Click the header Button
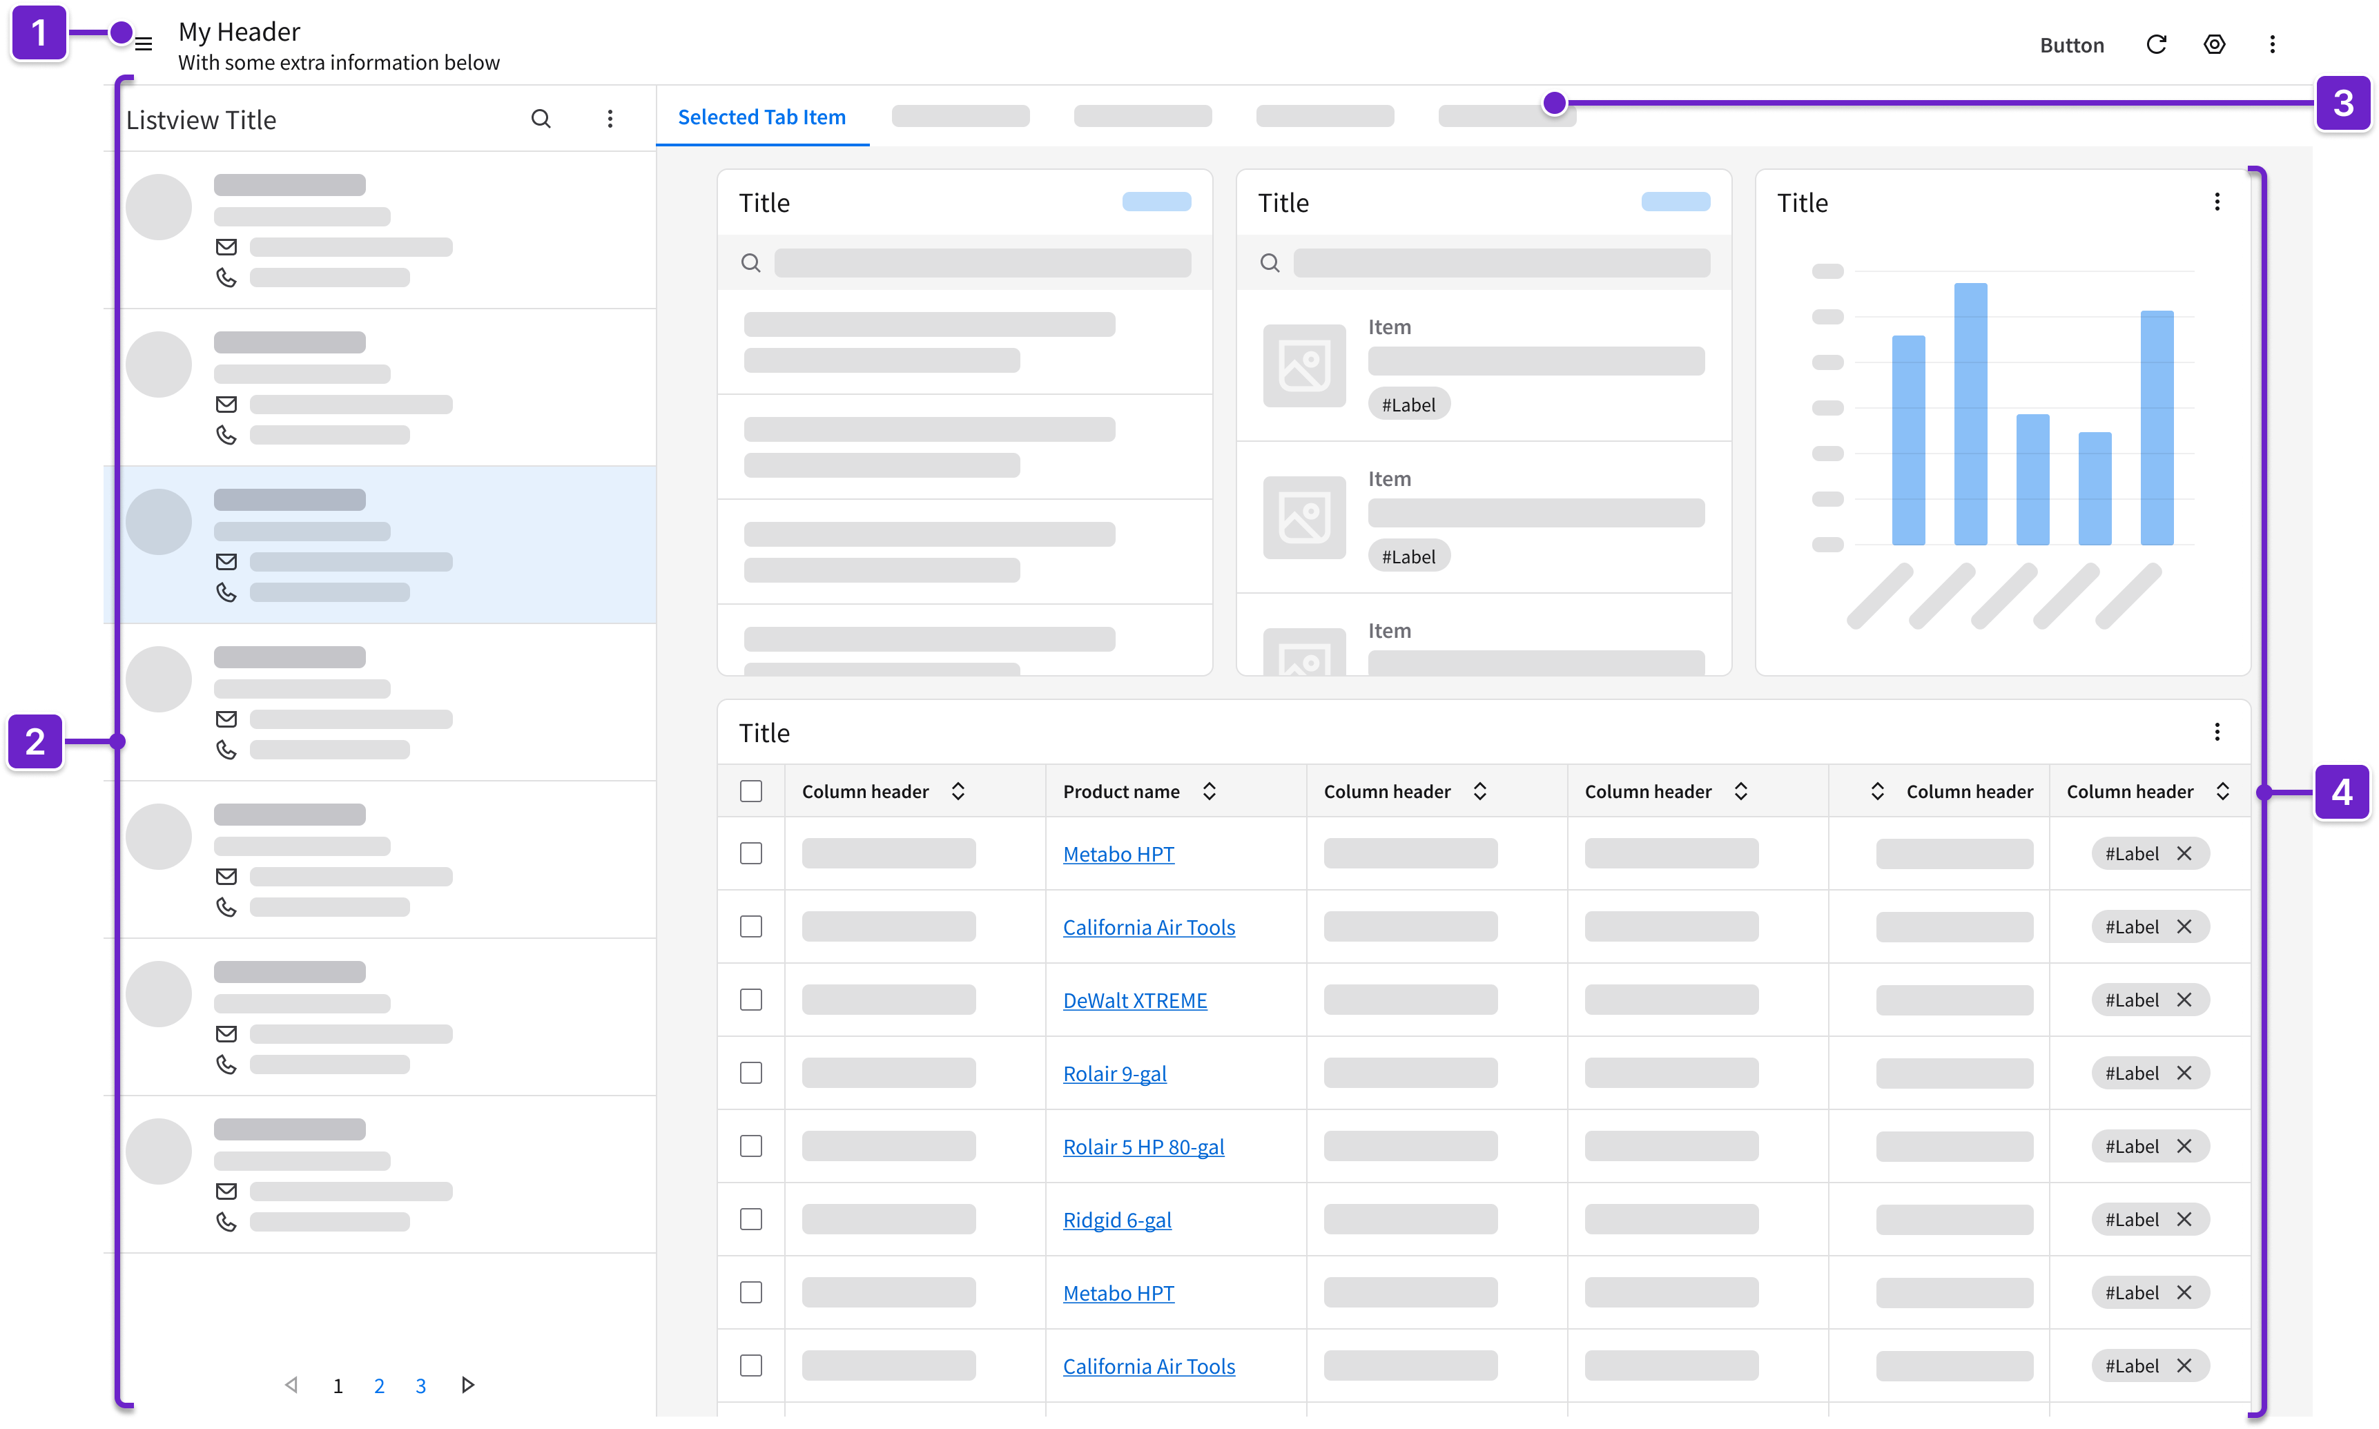Screen dimensions: 2379x1429 tap(2072, 46)
